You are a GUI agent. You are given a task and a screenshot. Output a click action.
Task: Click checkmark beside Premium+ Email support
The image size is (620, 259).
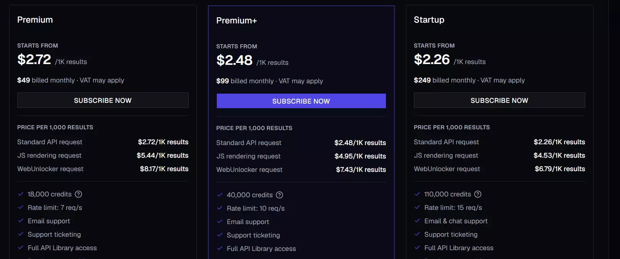coord(220,222)
